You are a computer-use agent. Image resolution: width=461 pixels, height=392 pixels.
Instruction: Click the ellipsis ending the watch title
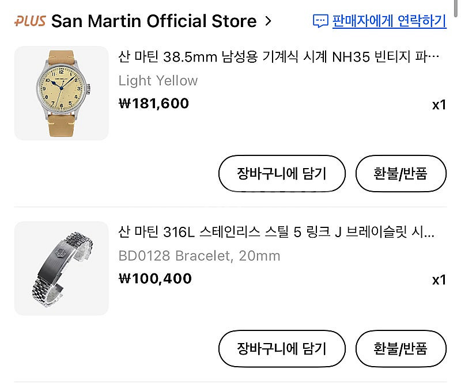(435, 58)
